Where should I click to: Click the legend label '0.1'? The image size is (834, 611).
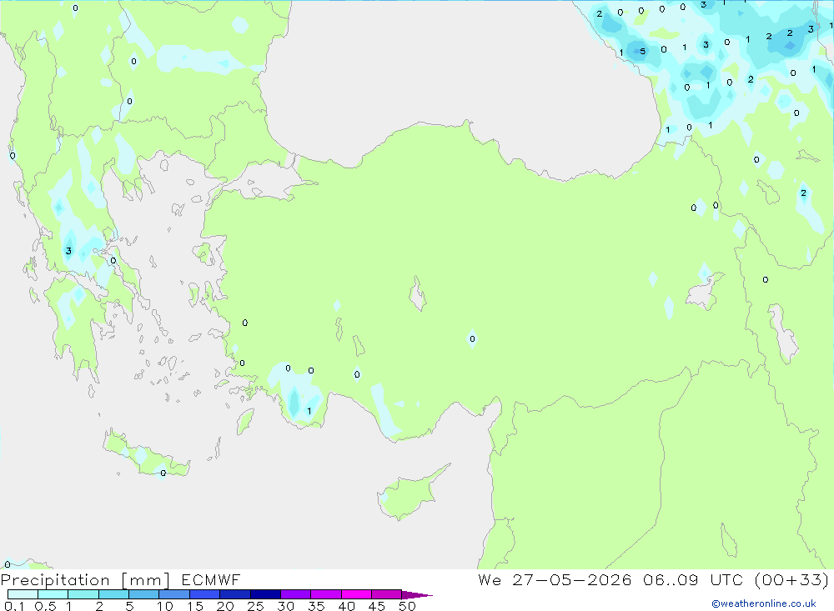click(14, 606)
